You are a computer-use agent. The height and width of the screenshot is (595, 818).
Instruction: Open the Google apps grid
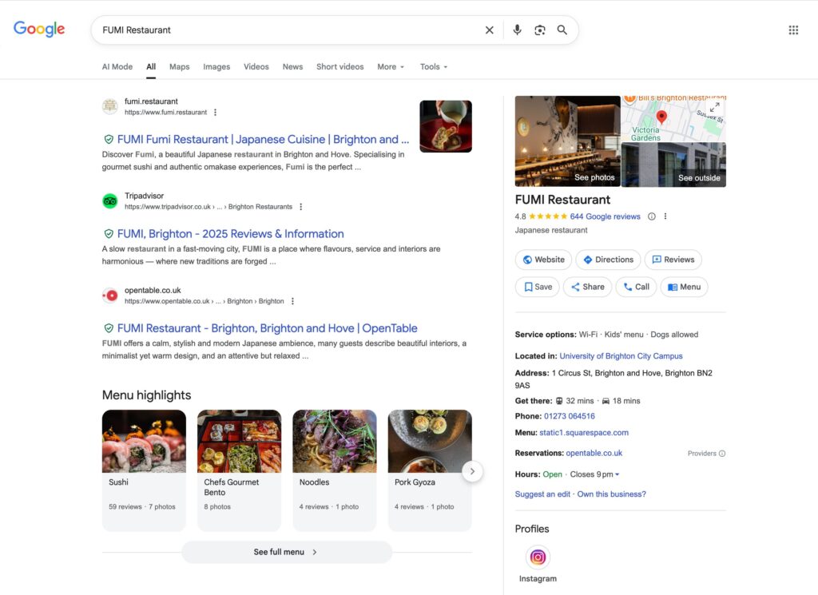pos(793,30)
